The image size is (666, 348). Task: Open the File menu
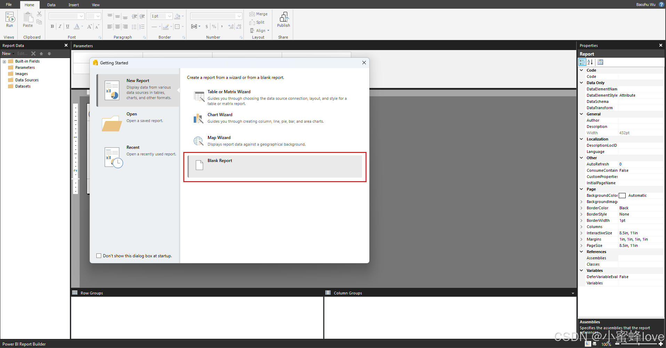(9, 5)
